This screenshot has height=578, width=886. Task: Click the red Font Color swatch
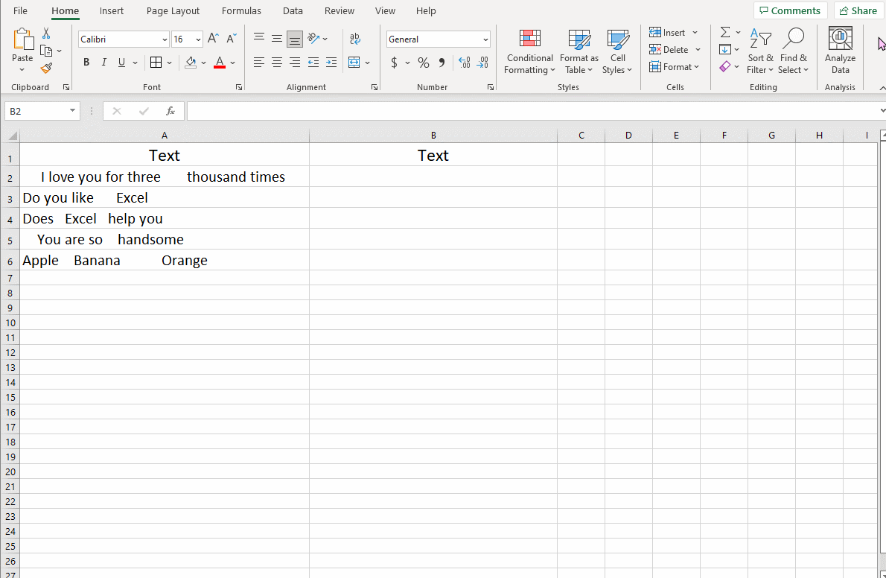[x=220, y=67]
